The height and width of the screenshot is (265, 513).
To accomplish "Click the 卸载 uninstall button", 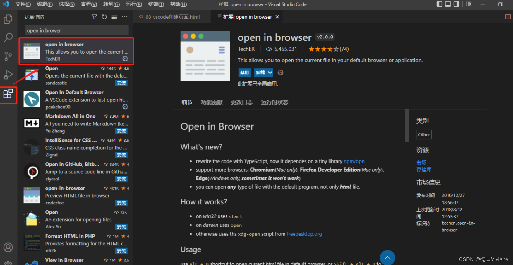I will [260, 72].
